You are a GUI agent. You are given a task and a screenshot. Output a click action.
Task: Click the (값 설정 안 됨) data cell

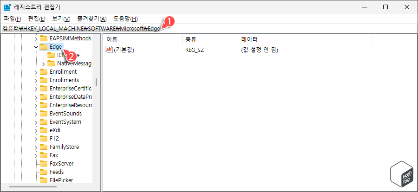tap(259, 50)
